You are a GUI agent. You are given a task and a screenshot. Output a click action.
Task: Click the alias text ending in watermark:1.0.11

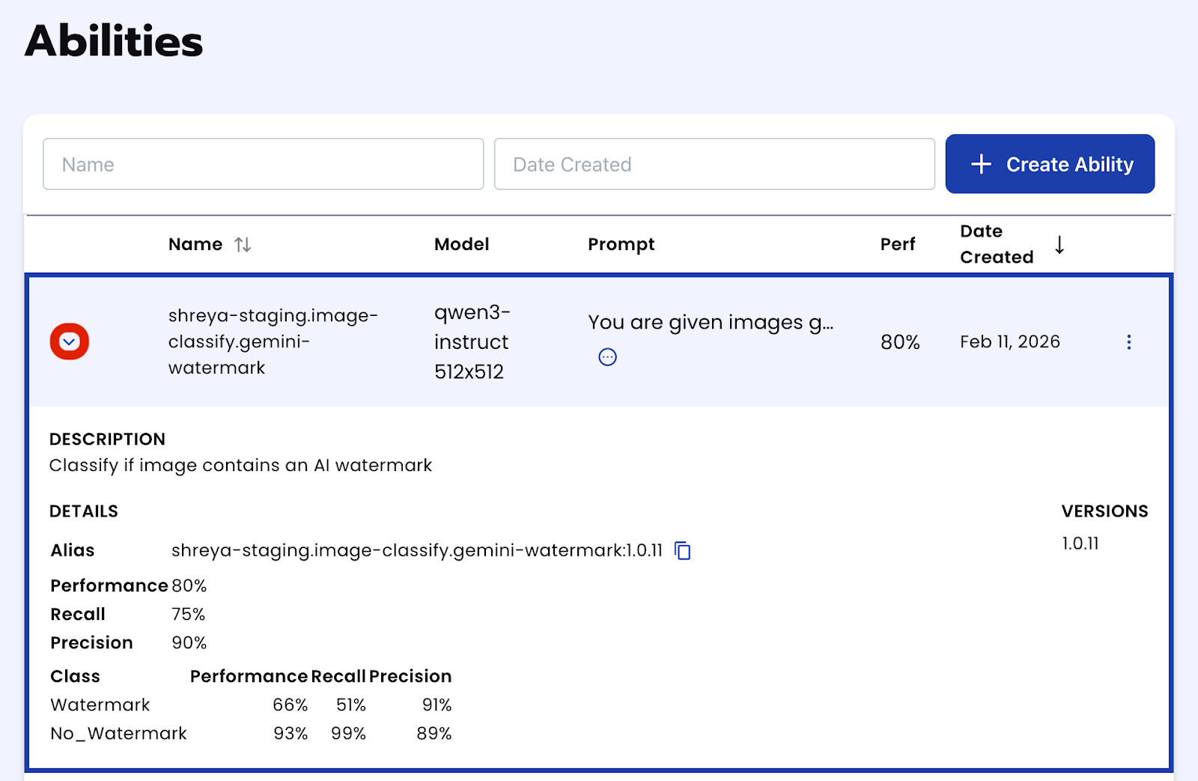[x=416, y=551]
